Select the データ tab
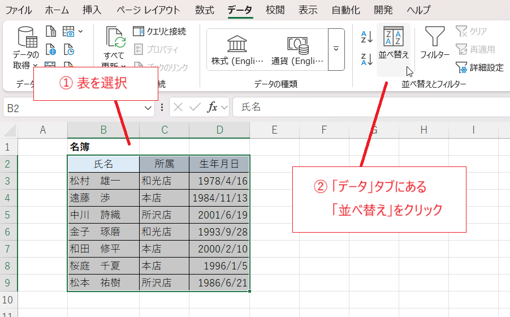Image resolution: width=510 pixels, height=317 pixels. tap(240, 10)
